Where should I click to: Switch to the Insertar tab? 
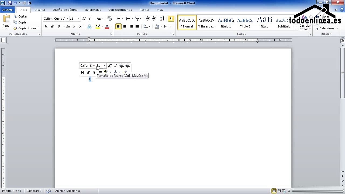pos(40,10)
